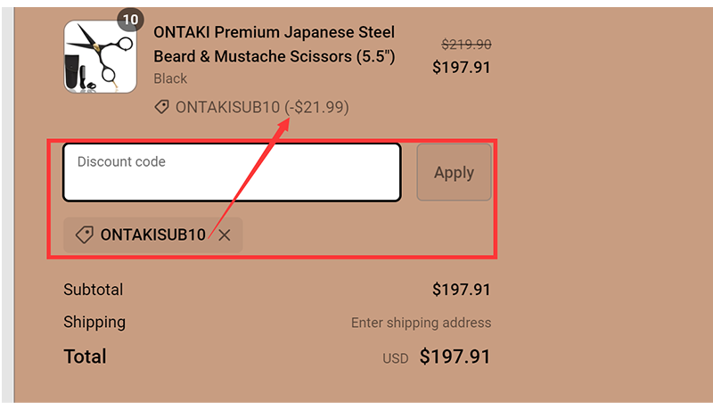Viewport: 713px width, 410px height.
Task: Focus the Discount code input field
Action: click(232, 173)
